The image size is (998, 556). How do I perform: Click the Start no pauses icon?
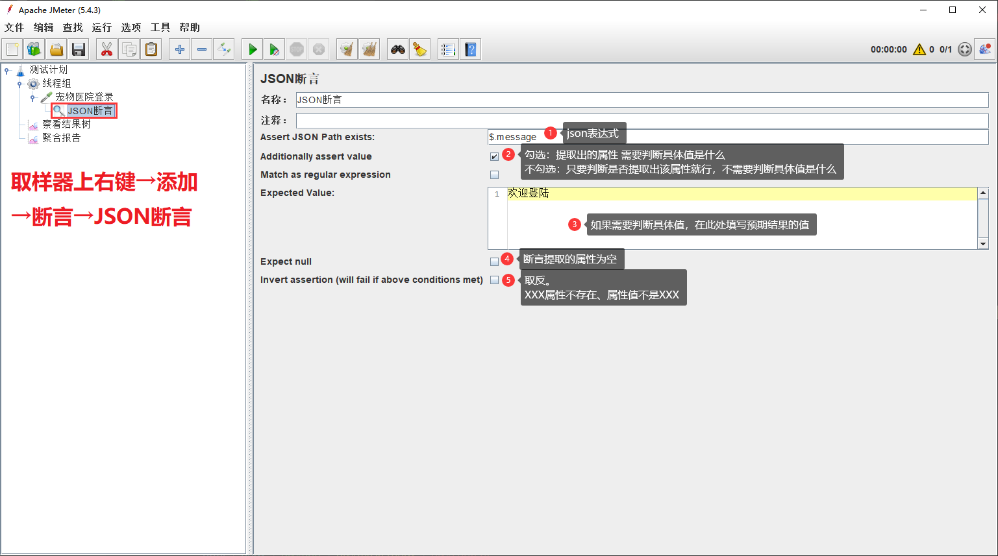(x=275, y=49)
